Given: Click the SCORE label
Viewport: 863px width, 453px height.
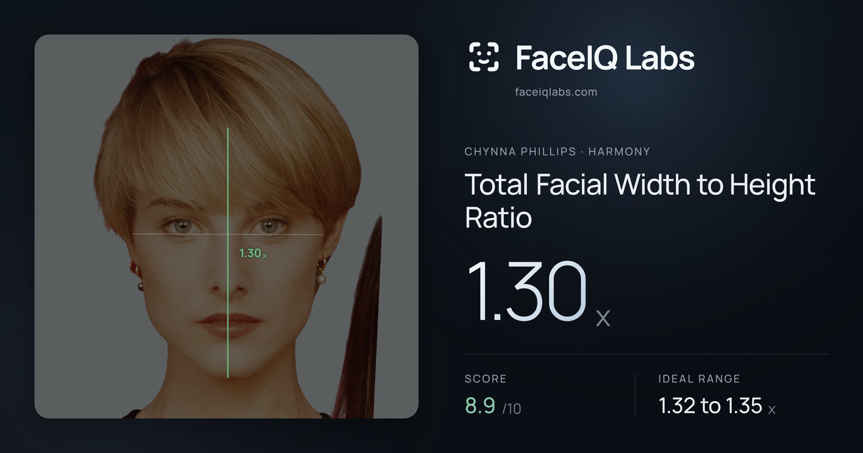Looking at the screenshot, I should 485,379.
